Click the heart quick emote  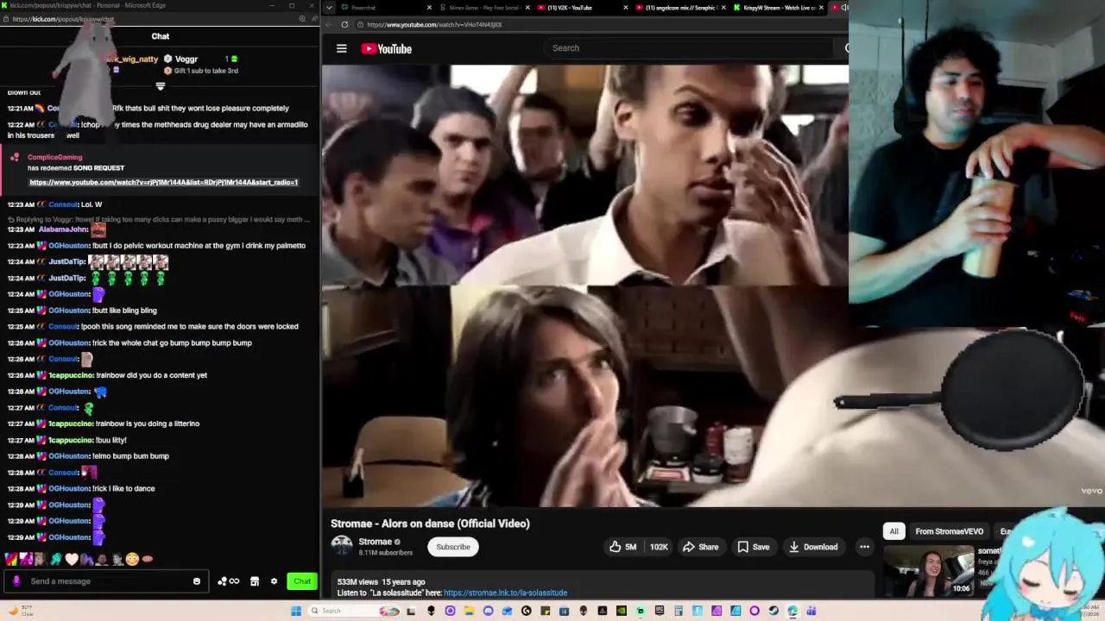[x=72, y=559]
